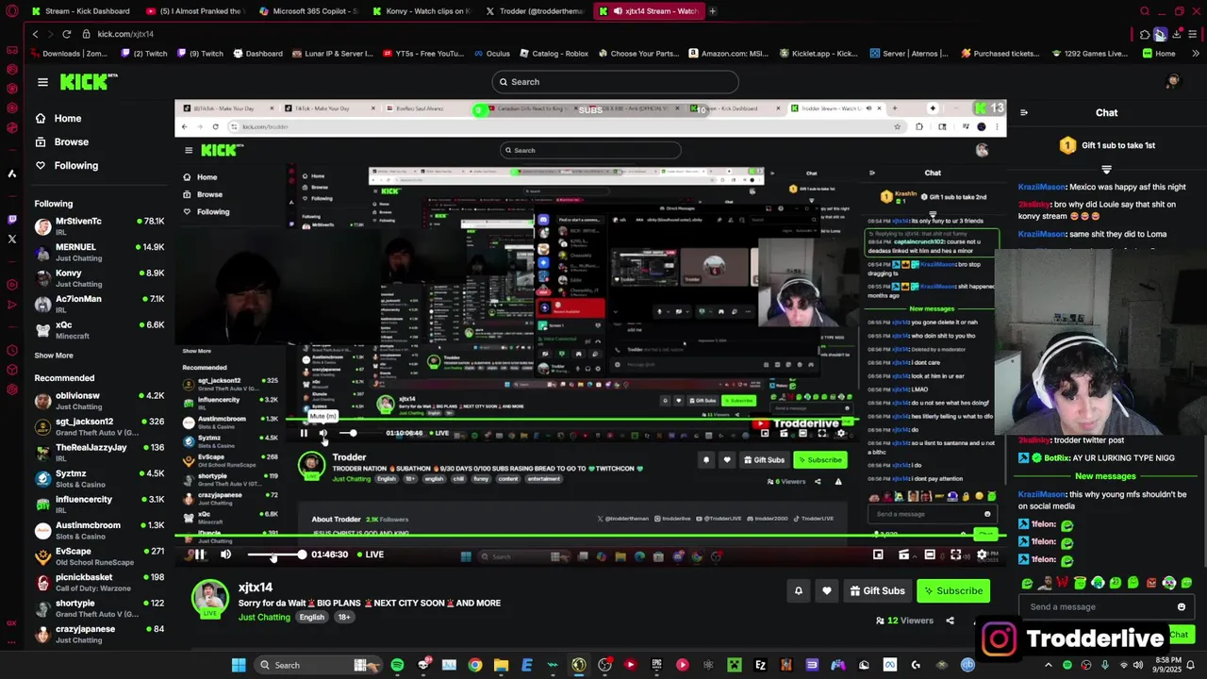Open the hamburger menu beside Kick logo
1207x679 pixels.
[x=42, y=82]
